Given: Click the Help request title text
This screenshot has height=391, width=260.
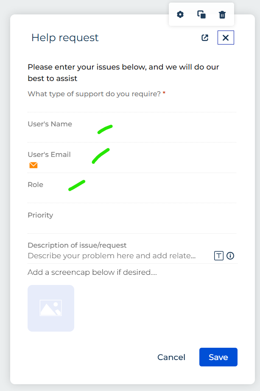Looking at the screenshot, I should tap(65, 38).
